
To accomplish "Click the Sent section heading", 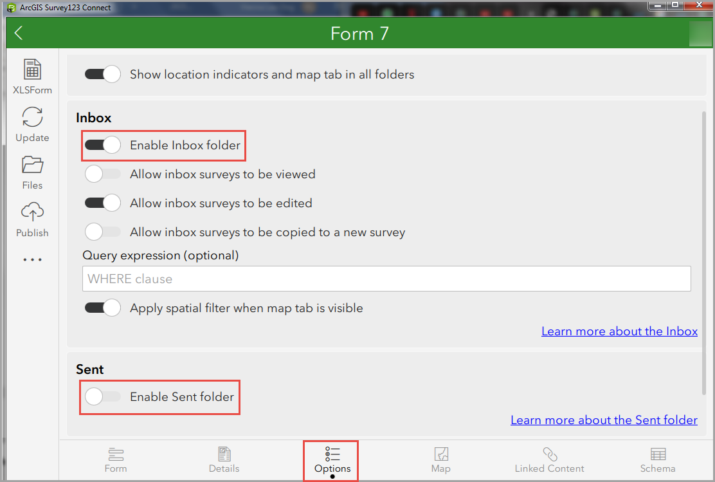I will pos(90,369).
